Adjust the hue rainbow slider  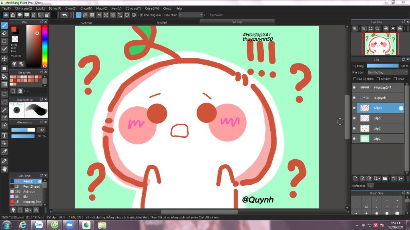click(45, 46)
